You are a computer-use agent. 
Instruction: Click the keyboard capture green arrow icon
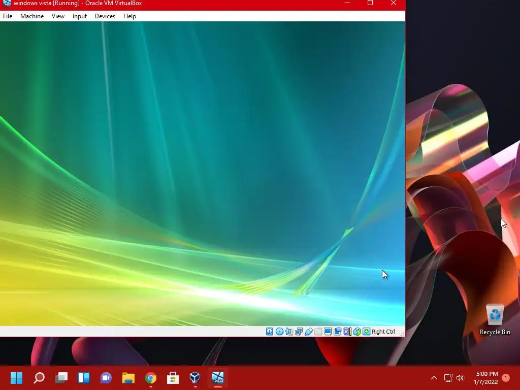click(367, 331)
